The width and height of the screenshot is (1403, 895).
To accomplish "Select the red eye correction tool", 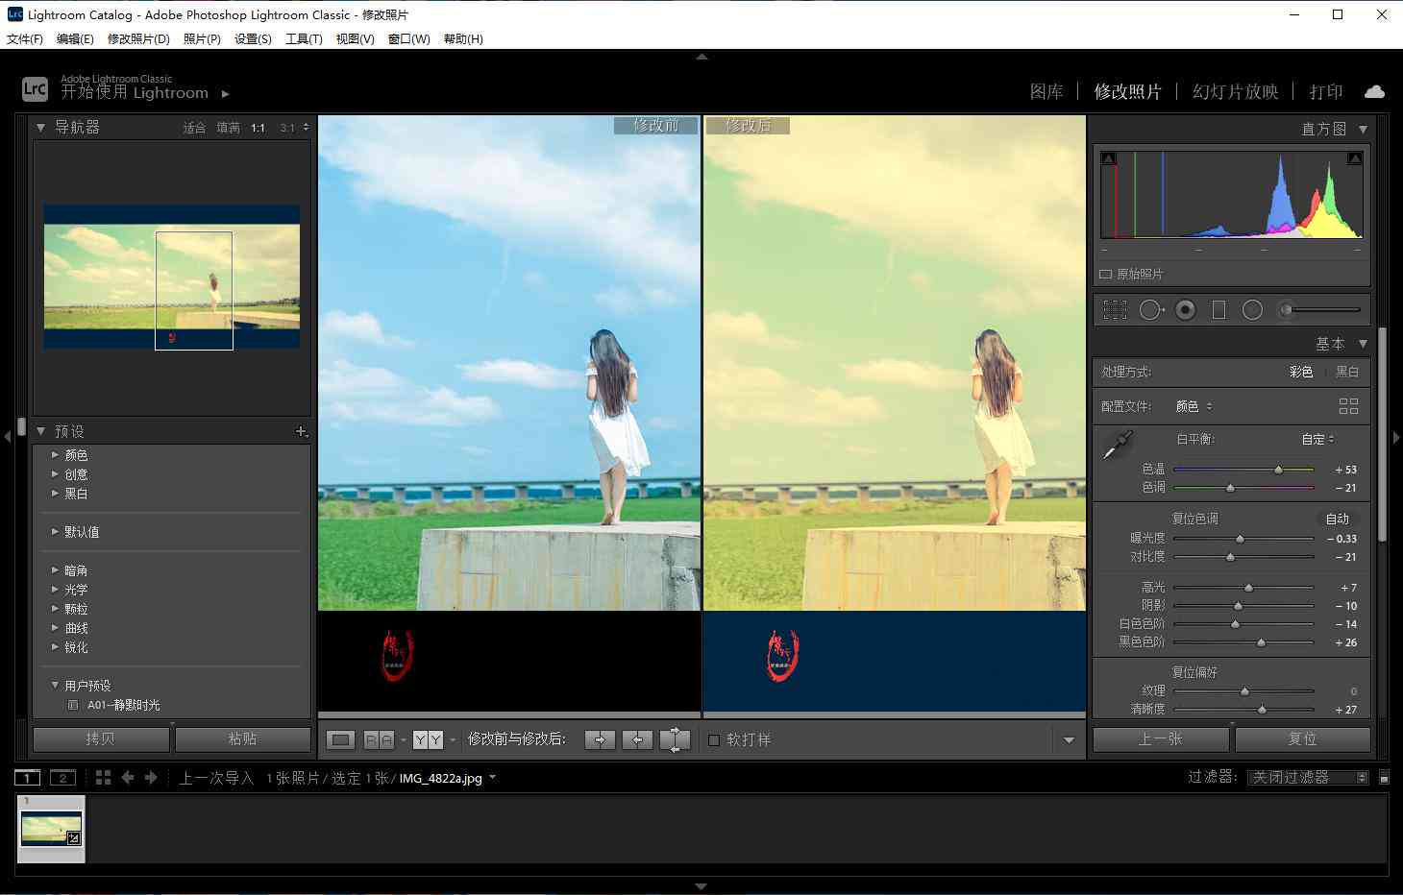I will 1186,310.
